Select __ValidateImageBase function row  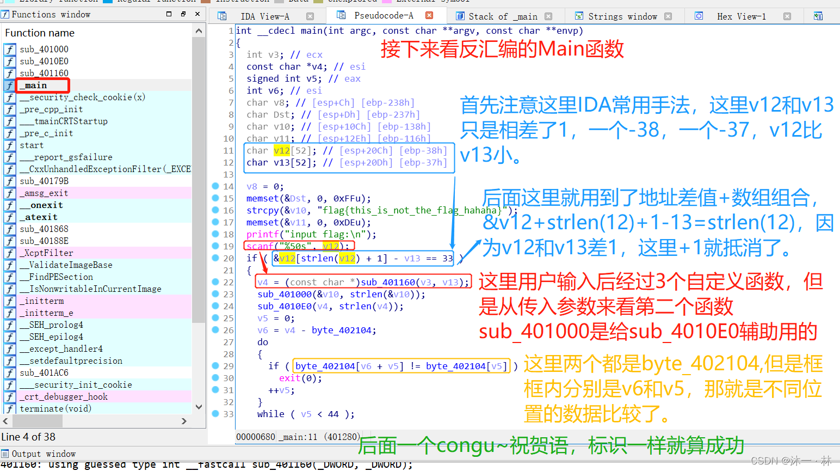tap(97, 265)
